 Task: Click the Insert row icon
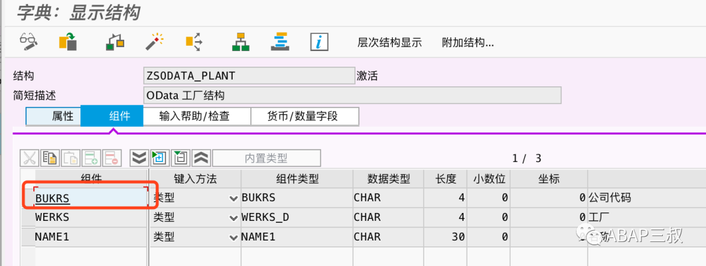(x=92, y=158)
